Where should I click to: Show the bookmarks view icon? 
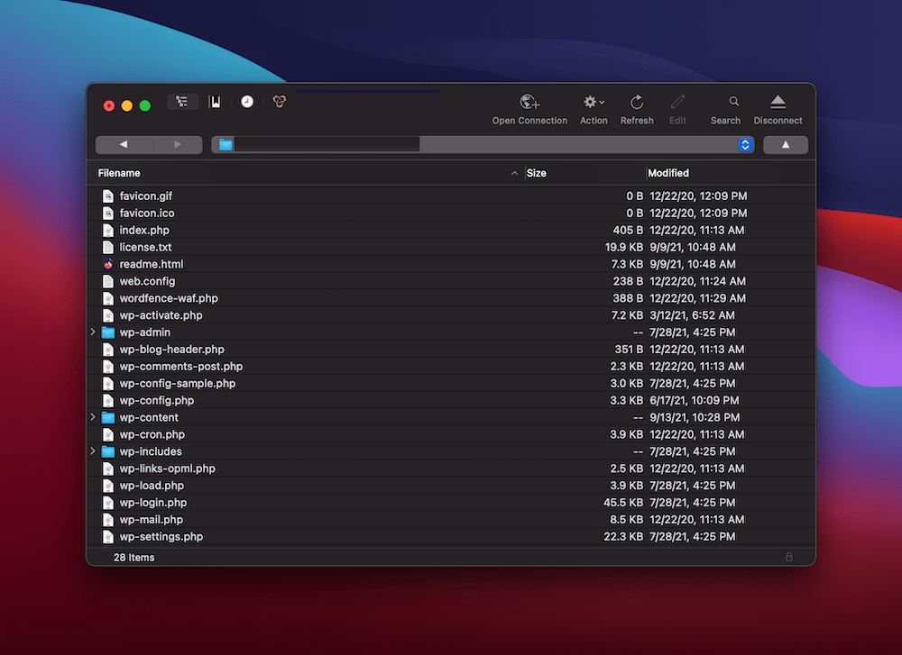[x=216, y=102]
